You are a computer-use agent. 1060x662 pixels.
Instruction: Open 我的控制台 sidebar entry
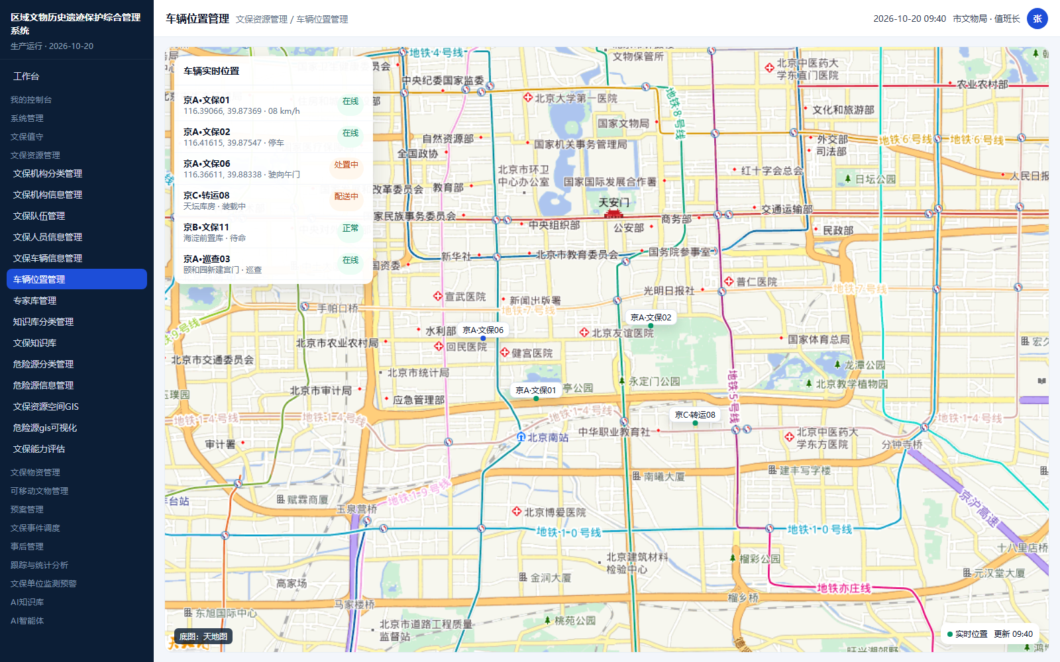tap(31, 99)
